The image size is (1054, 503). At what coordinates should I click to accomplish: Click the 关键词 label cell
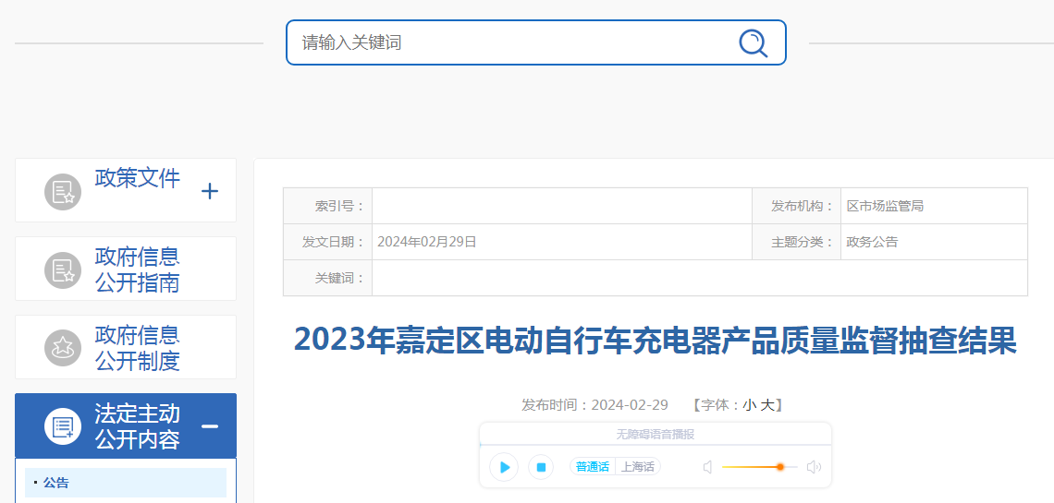pos(328,278)
